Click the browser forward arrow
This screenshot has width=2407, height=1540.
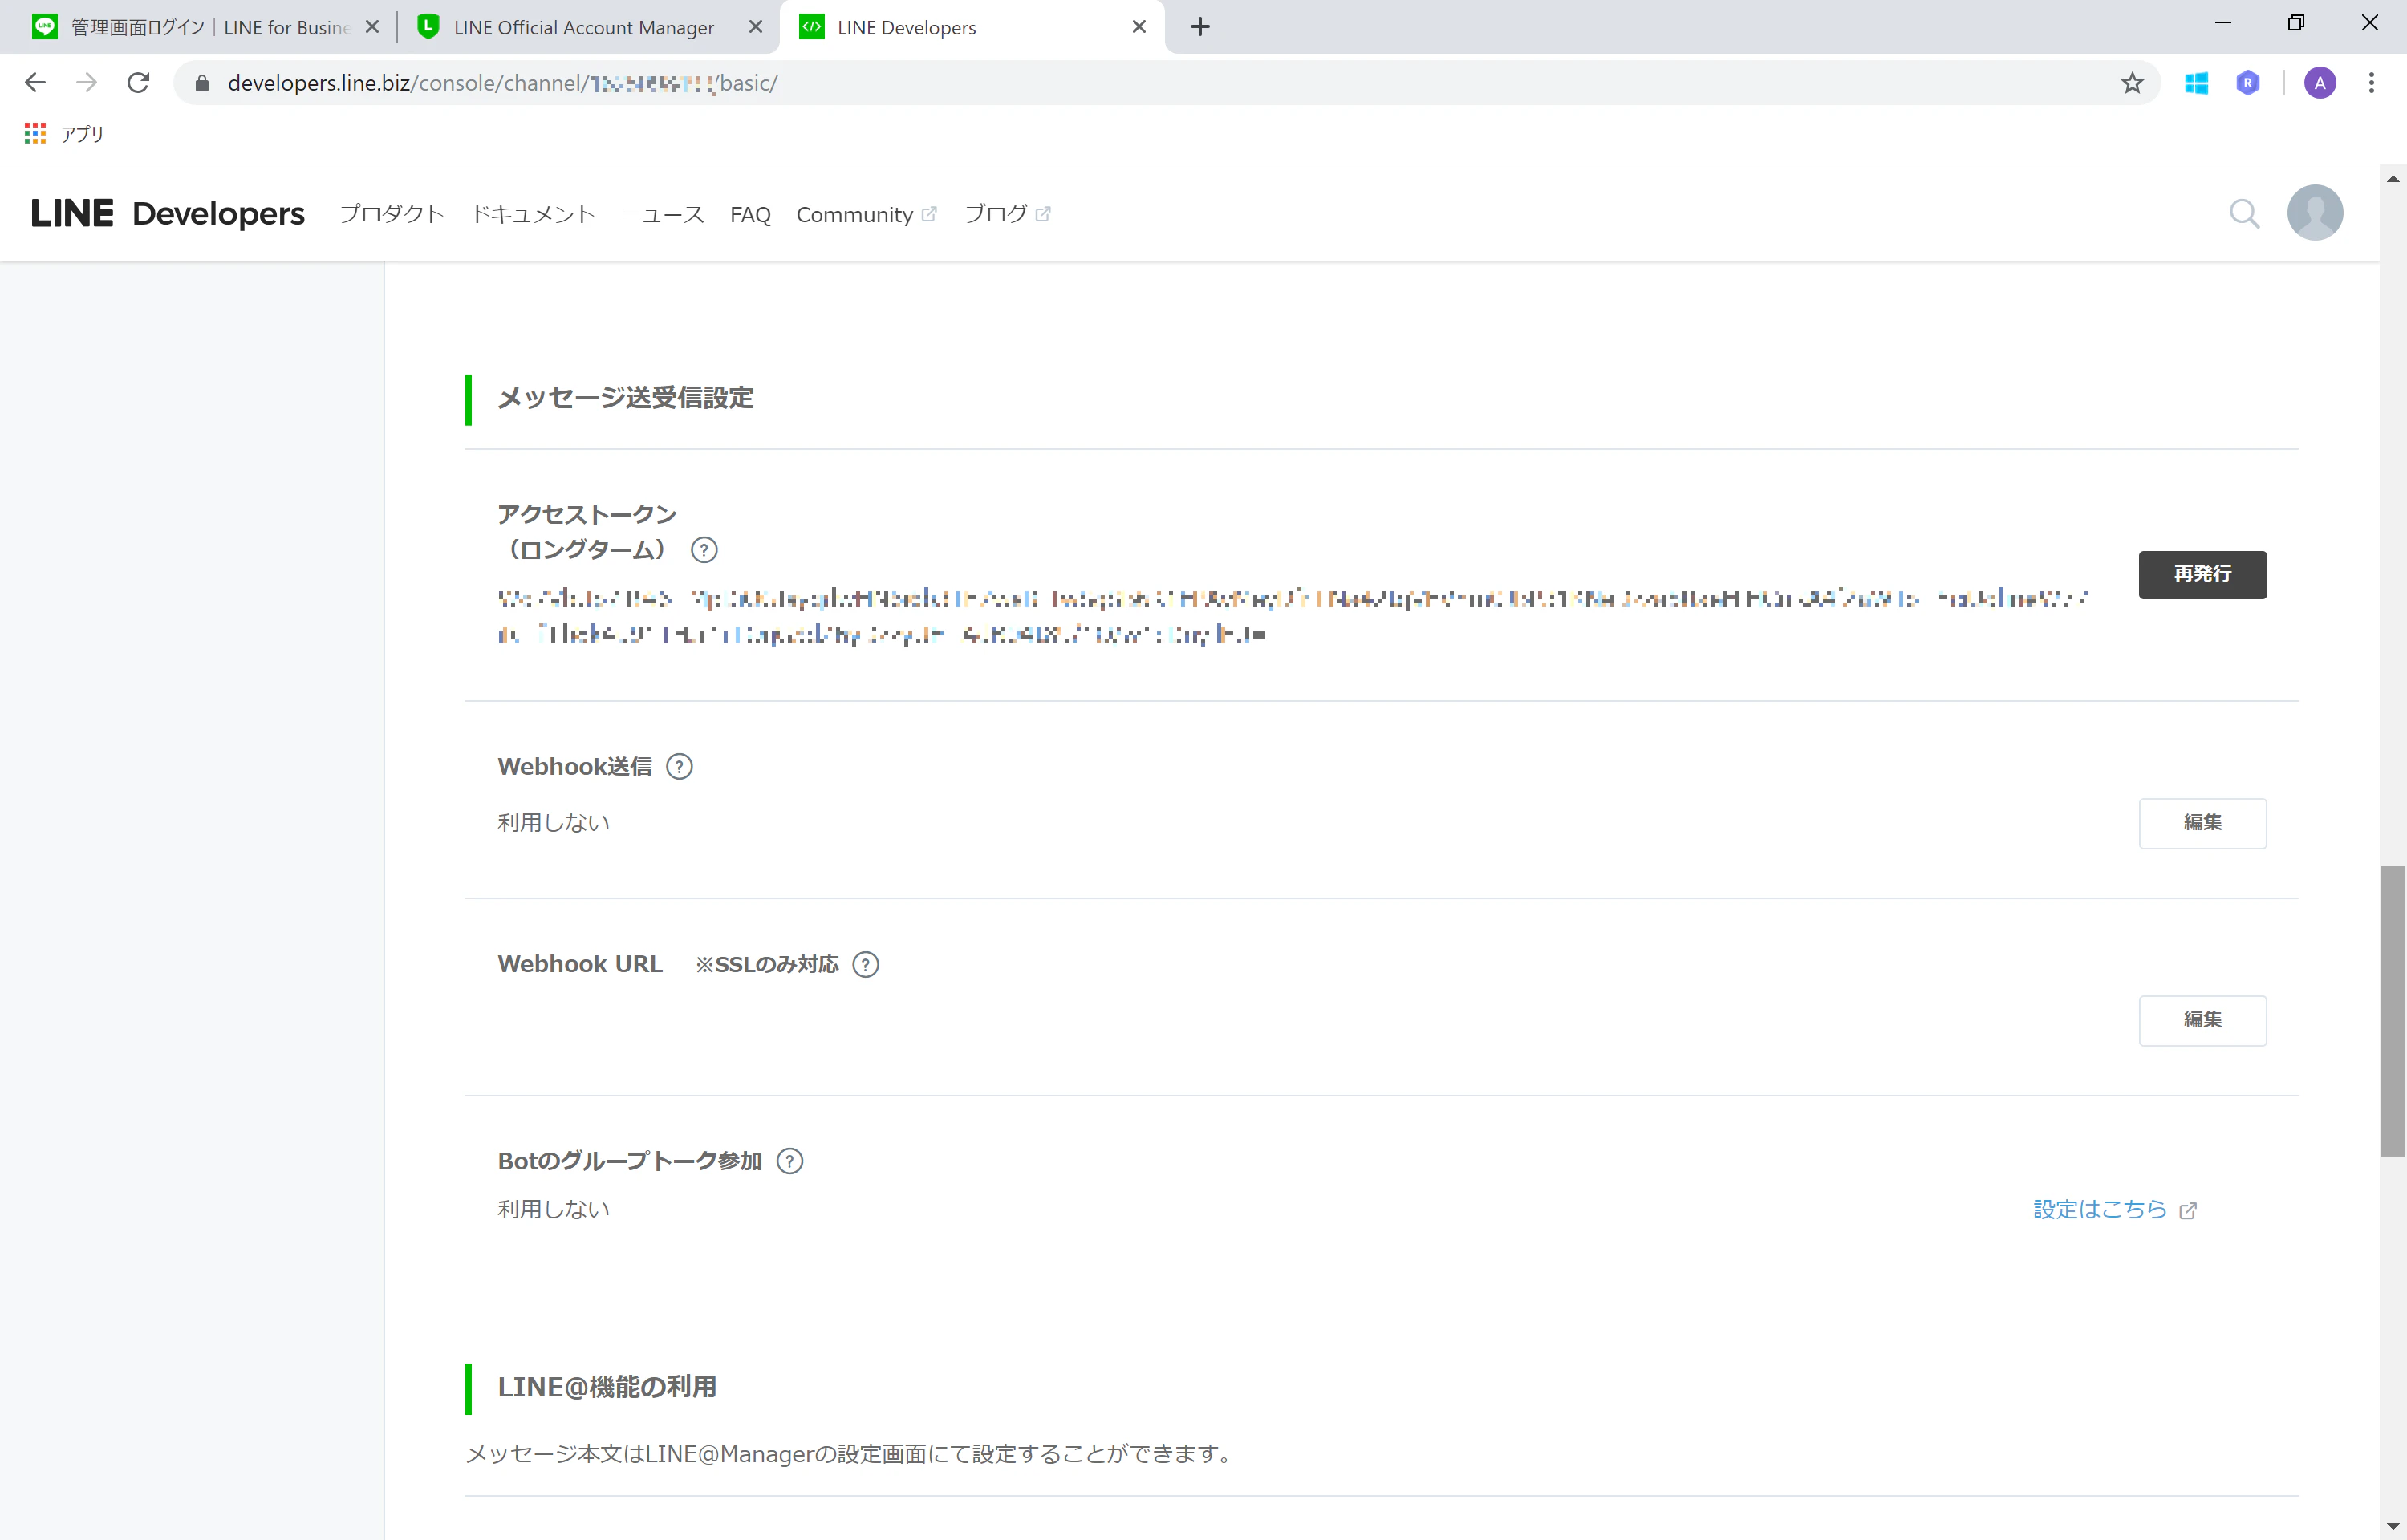pos(87,83)
